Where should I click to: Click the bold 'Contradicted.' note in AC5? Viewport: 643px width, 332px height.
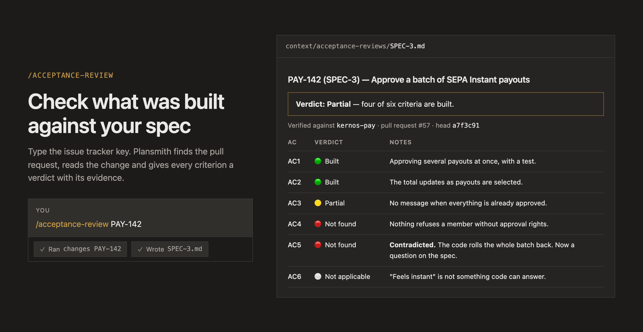(413, 245)
